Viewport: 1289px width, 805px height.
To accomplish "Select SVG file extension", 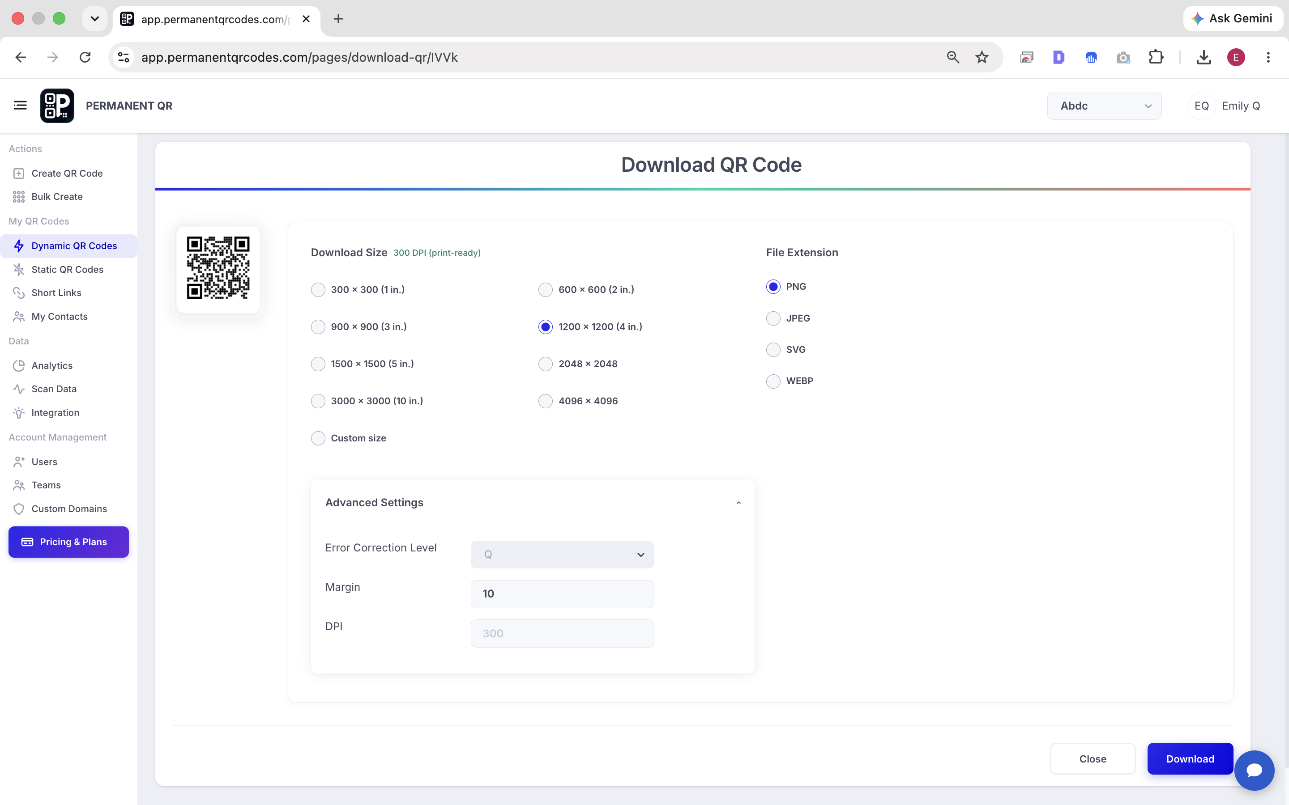I will [773, 350].
